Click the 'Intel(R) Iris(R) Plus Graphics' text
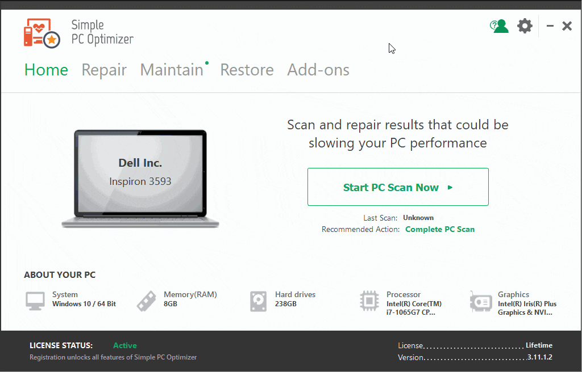The width and height of the screenshot is (582, 372). coord(527,308)
